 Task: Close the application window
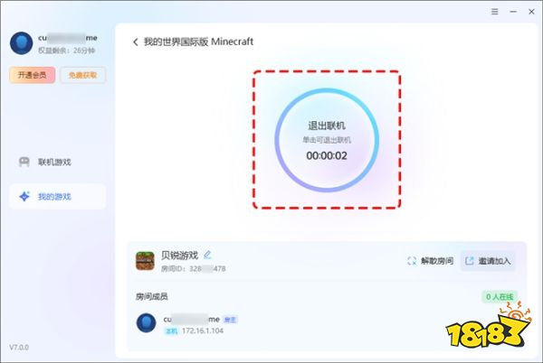pyautogui.click(x=531, y=12)
